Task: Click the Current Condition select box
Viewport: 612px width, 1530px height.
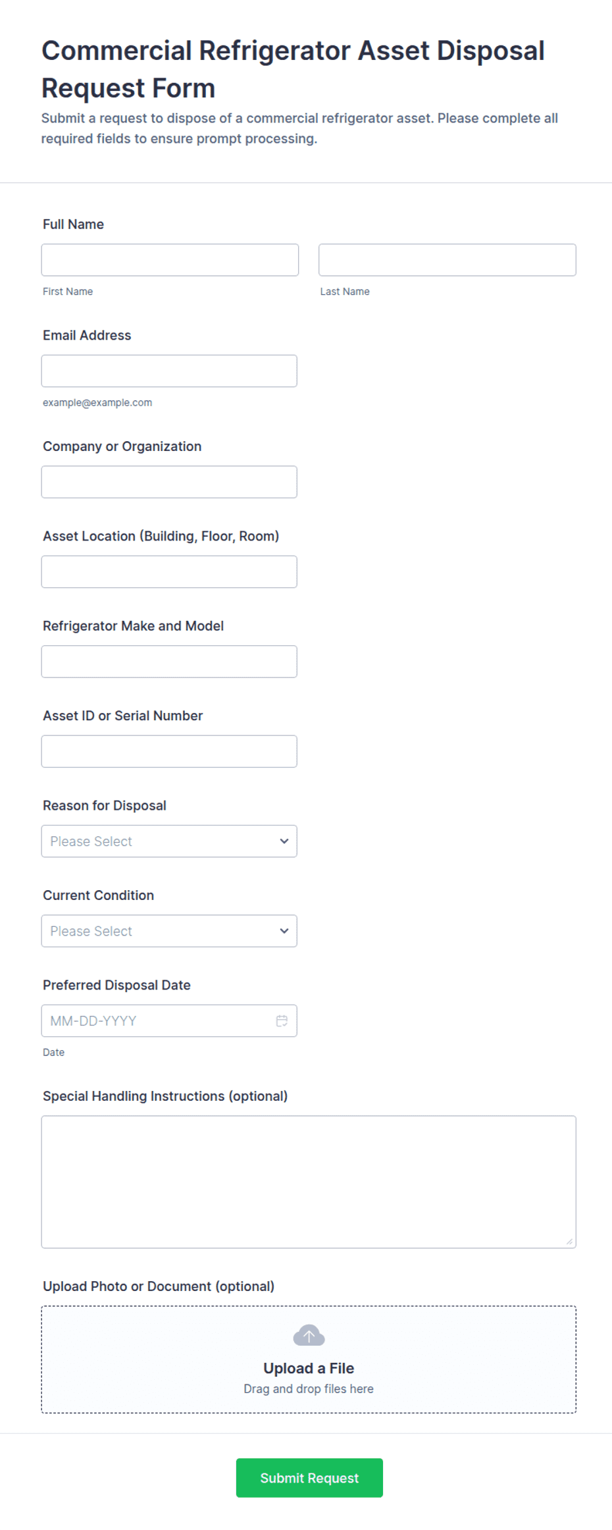Action: [x=169, y=931]
